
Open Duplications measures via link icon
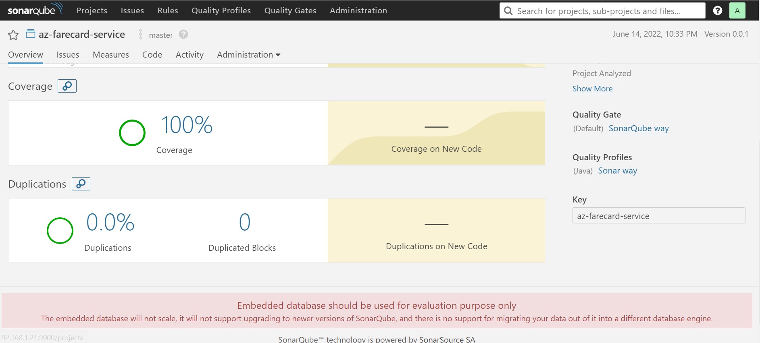(81, 184)
